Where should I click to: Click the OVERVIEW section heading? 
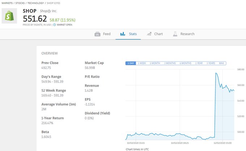coord(50,53)
